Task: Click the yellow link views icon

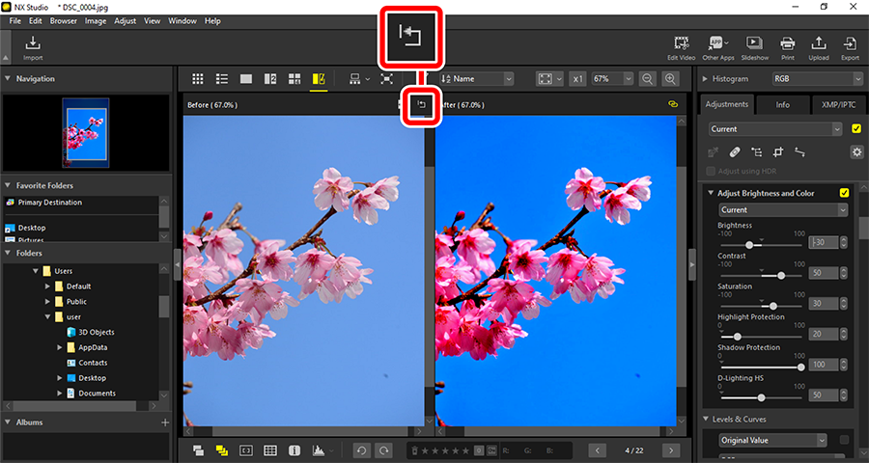Action: point(673,104)
